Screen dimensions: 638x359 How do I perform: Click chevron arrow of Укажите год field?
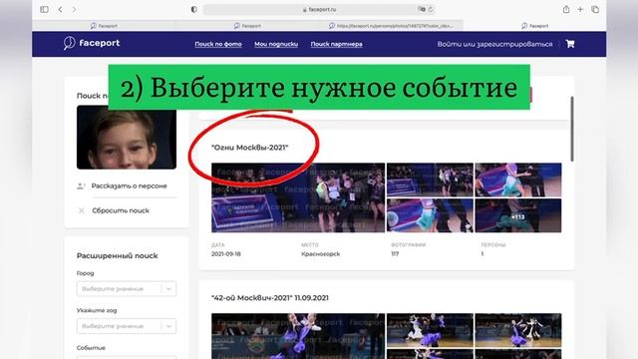[168, 326]
